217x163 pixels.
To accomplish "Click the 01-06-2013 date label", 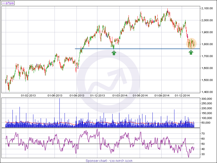I will (x=55, y=95).
